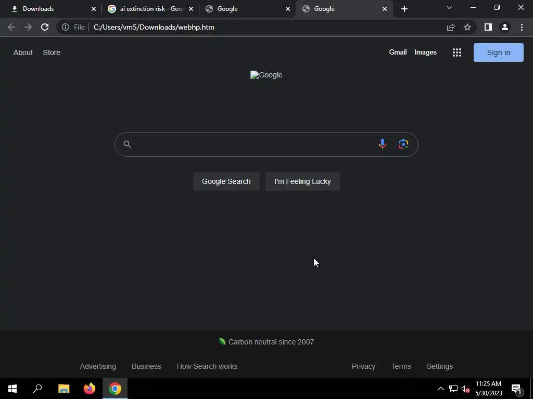The height and width of the screenshot is (399, 533).
Task: View site information icon next to File
Action: (65, 27)
